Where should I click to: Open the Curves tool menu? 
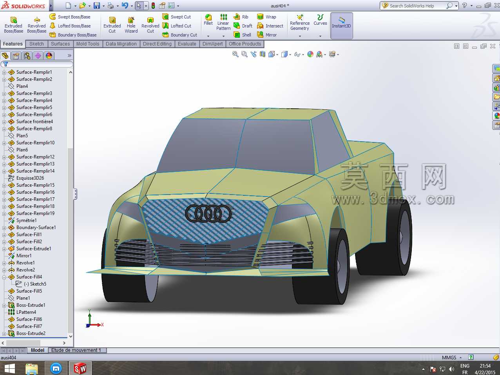point(320,20)
